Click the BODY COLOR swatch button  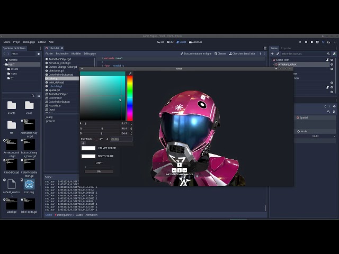click(88, 156)
